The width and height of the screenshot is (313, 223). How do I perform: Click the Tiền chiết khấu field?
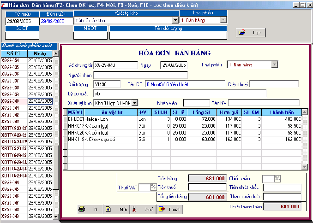tap(282, 188)
